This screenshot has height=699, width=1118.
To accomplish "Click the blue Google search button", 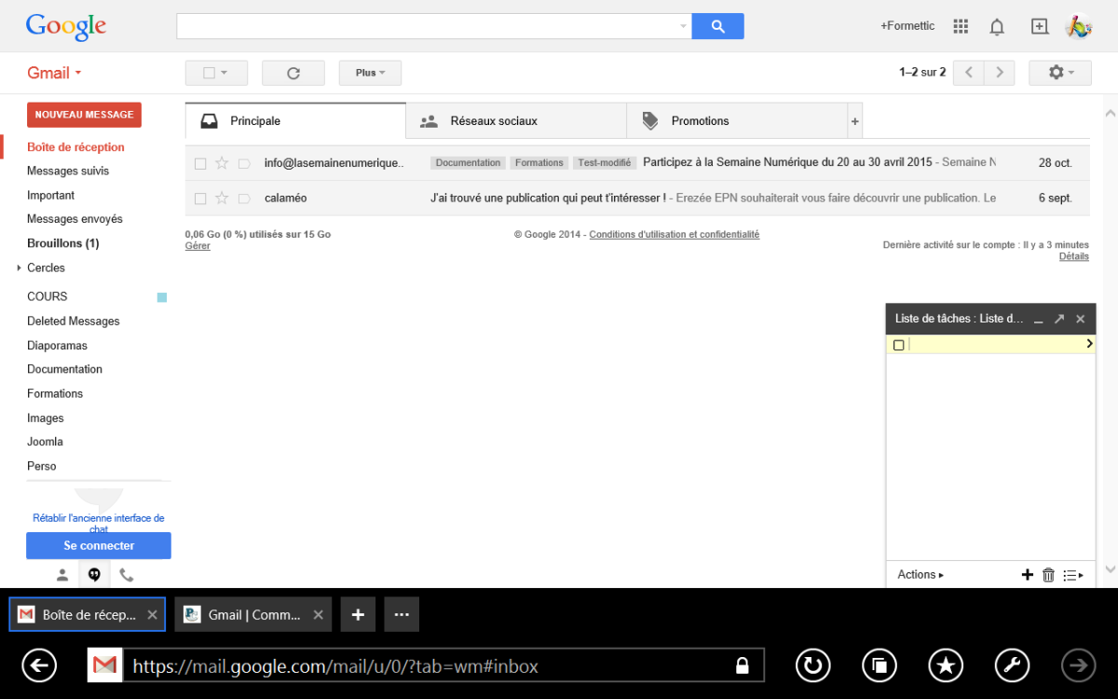I will pos(717,26).
